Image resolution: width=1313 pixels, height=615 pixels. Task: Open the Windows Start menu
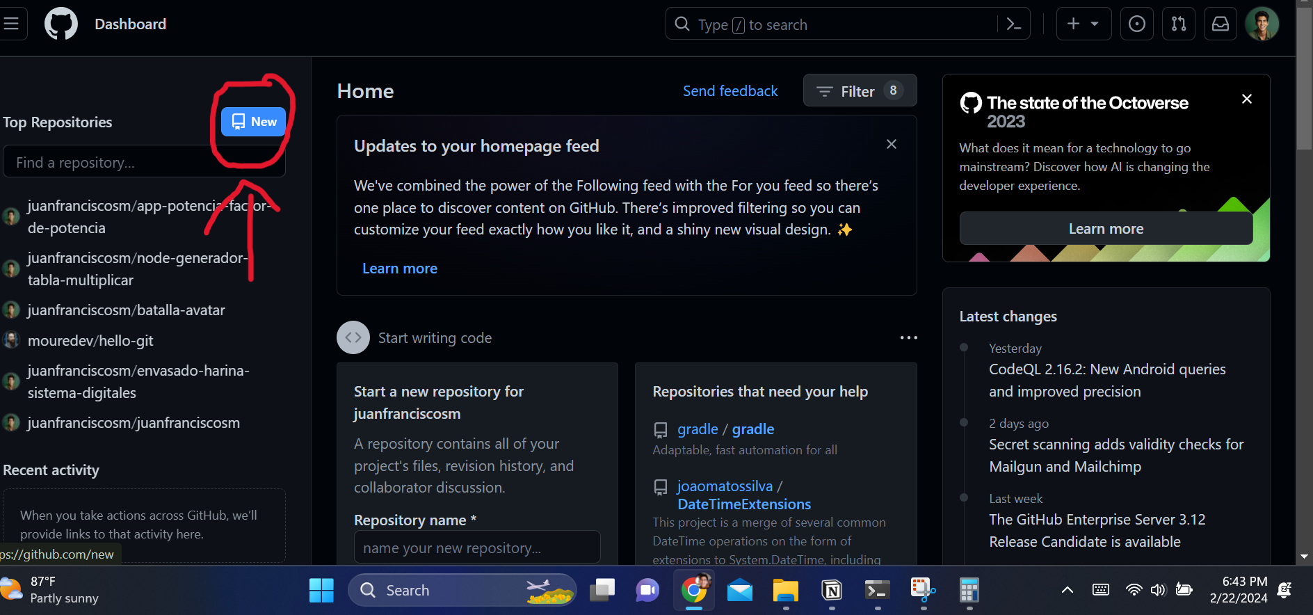321,591
